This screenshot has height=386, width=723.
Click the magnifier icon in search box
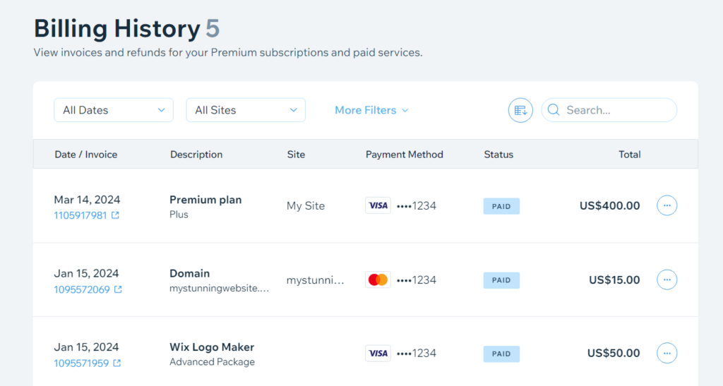pyautogui.click(x=554, y=110)
